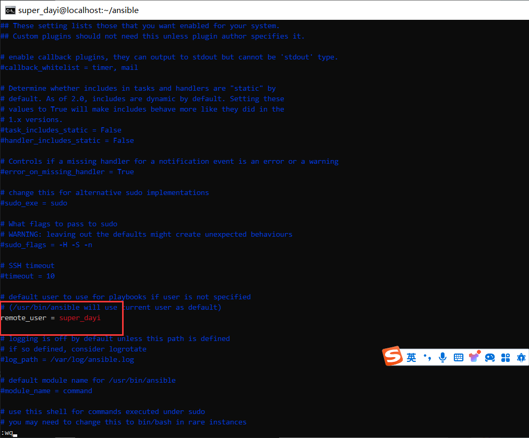Click the line #error_on_missing_handler = True
The height and width of the screenshot is (438, 529).
coord(67,172)
